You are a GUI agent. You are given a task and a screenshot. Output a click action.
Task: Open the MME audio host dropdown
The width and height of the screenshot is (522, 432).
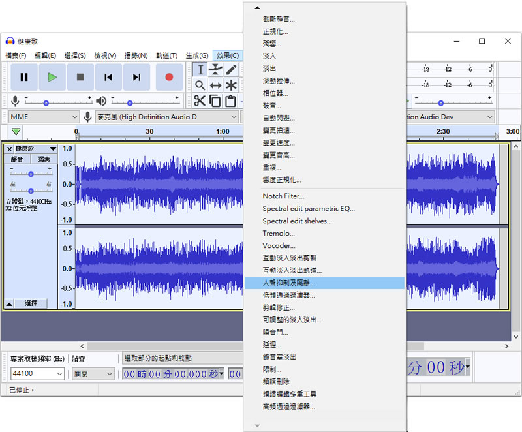coord(44,117)
